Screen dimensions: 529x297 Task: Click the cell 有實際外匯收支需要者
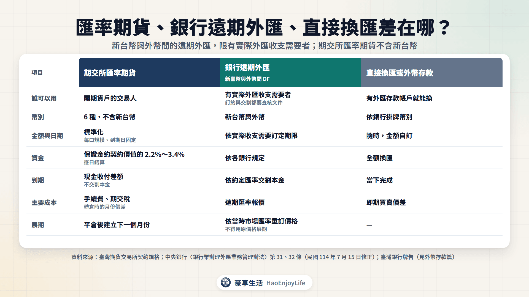[258, 95]
